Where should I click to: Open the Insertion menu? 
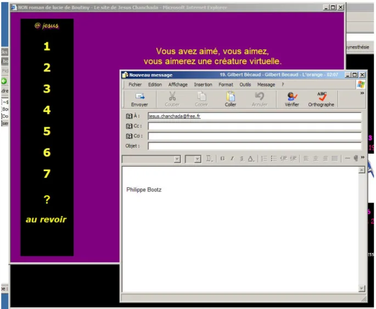[x=203, y=85]
